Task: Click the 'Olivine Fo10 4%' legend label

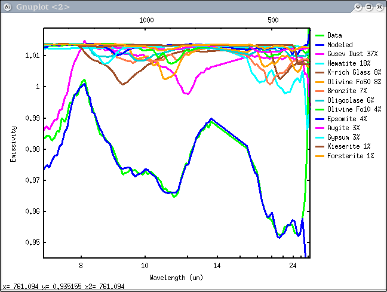Action: [354, 109]
